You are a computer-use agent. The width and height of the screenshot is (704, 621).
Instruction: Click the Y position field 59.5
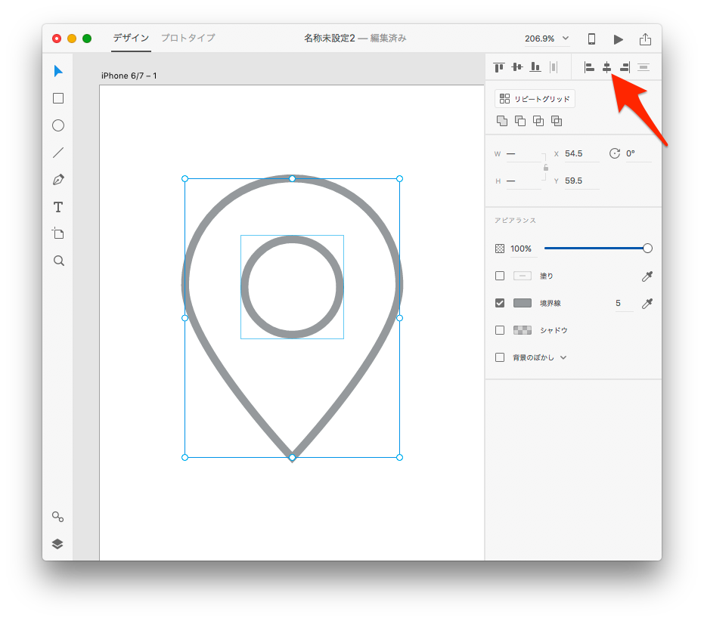click(581, 181)
